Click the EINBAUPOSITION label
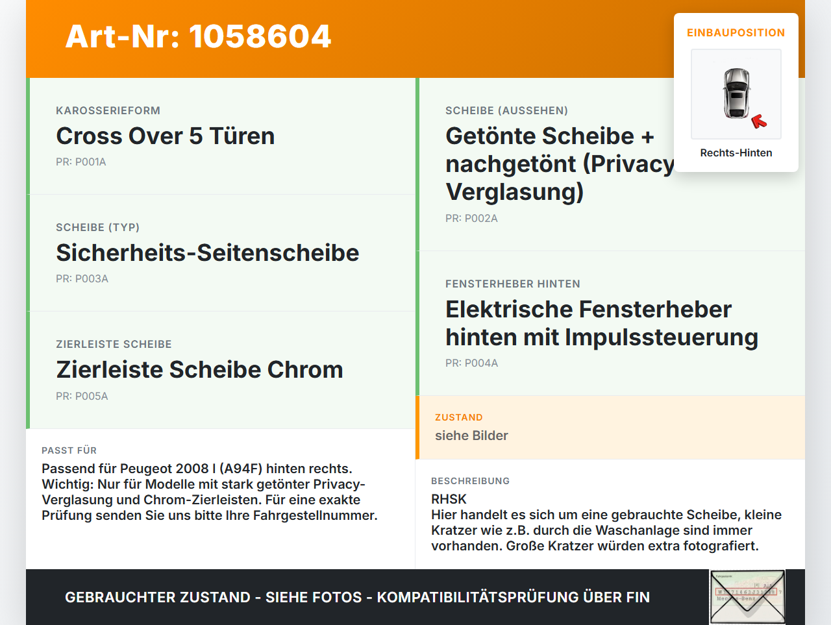 tap(736, 32)
